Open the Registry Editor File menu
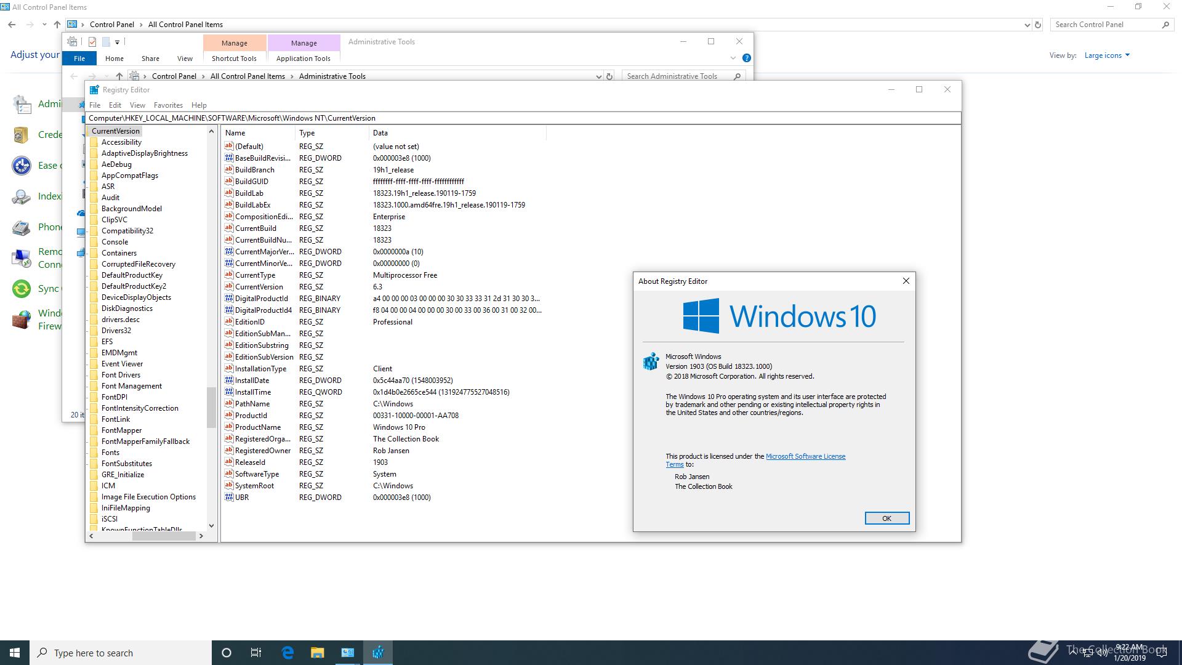 (95, 105)
